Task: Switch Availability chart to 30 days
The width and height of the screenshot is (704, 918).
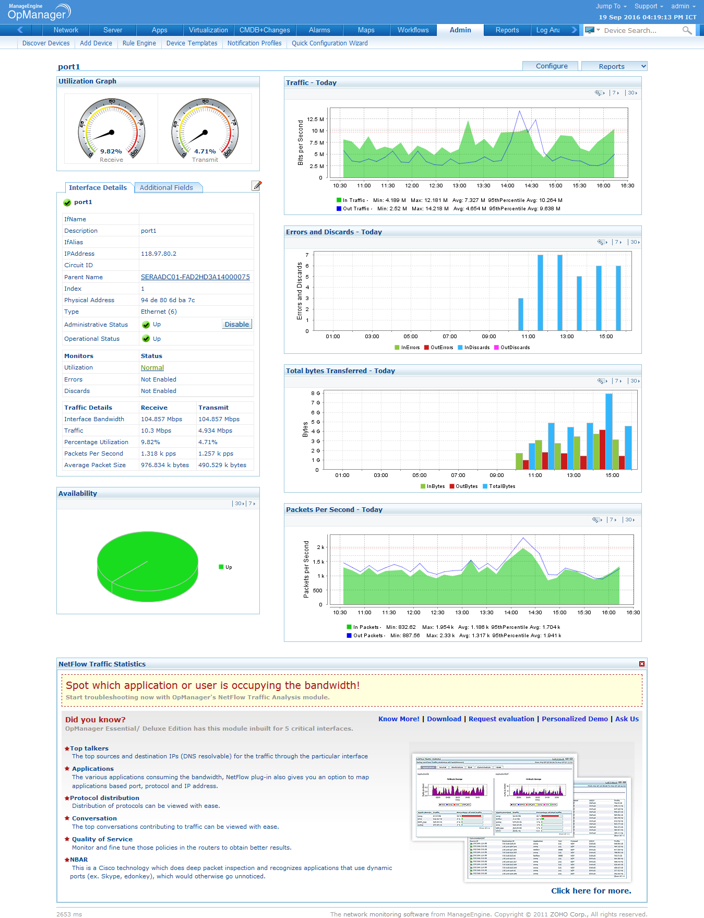Action: [x=239, y=504]
